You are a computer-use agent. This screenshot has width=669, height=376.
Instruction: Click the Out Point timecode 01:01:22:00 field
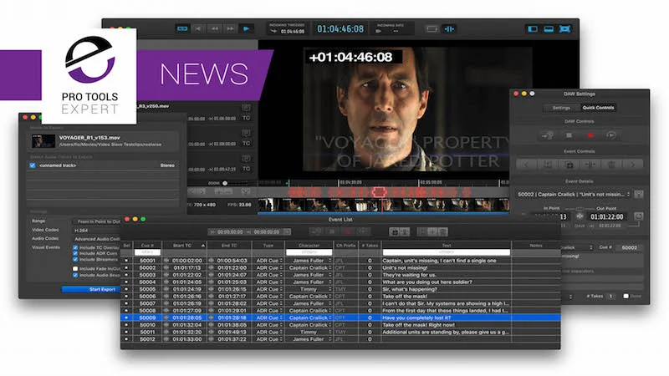pos(606,217)
